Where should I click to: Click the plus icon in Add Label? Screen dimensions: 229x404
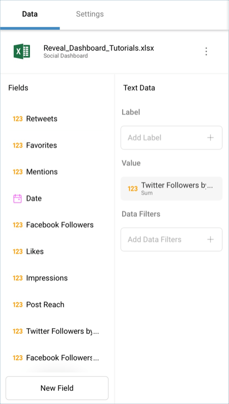point(211,137)
